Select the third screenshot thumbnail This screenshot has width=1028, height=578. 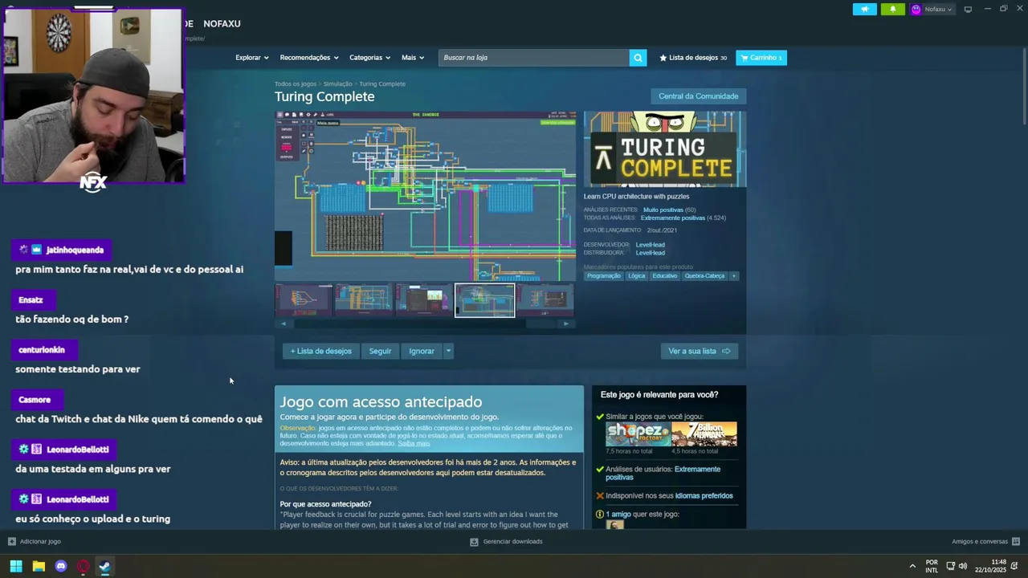pos(424,300)
